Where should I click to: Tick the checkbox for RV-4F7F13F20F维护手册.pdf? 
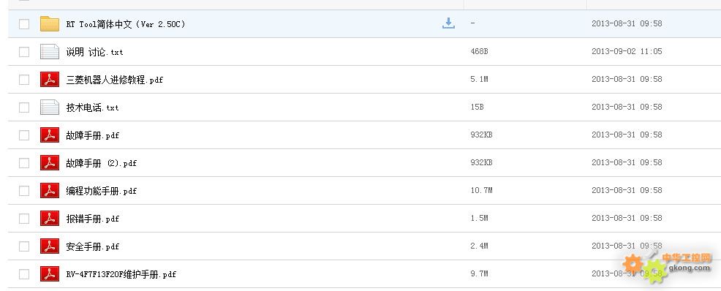click(24, 274)
